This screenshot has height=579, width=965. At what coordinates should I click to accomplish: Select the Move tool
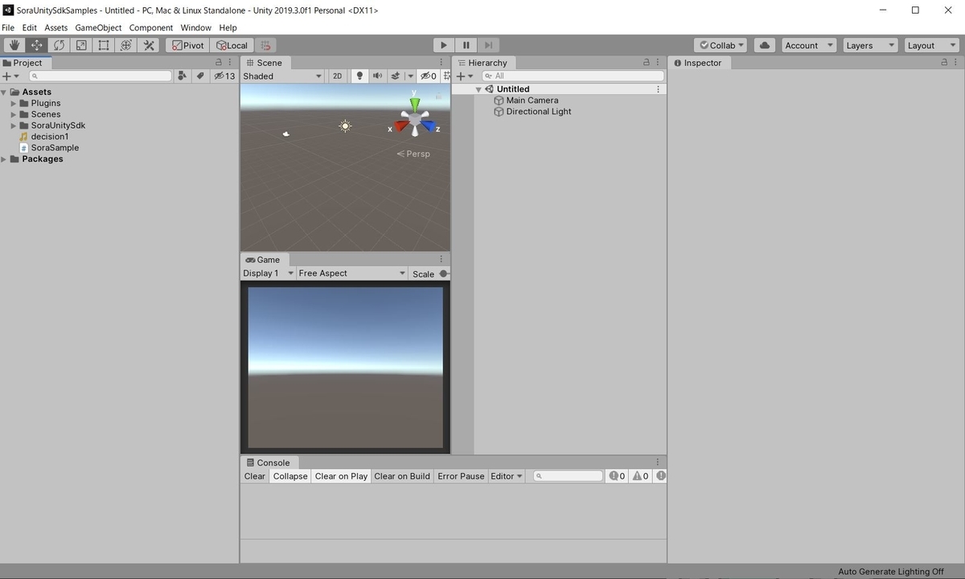click(36, 45)
